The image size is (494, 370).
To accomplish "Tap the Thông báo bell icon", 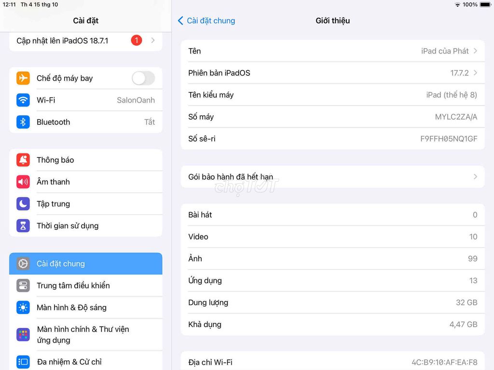I will (x=23, y=160).
